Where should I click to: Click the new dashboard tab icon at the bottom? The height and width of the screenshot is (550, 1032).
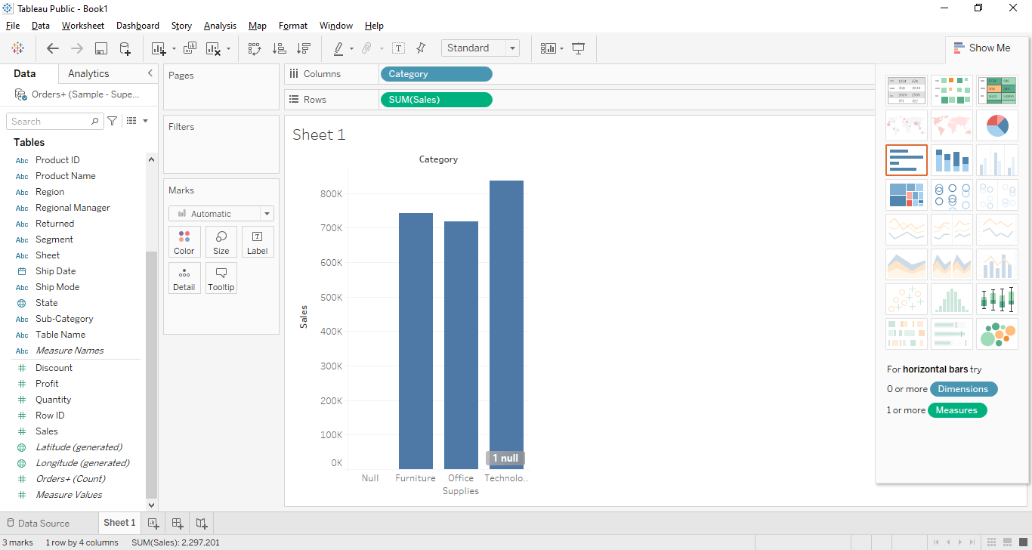178,523
